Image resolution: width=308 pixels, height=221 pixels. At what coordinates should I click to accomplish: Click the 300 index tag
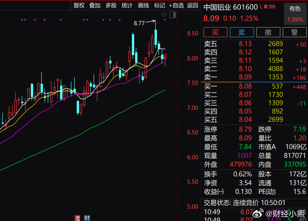tap(272, 7)
